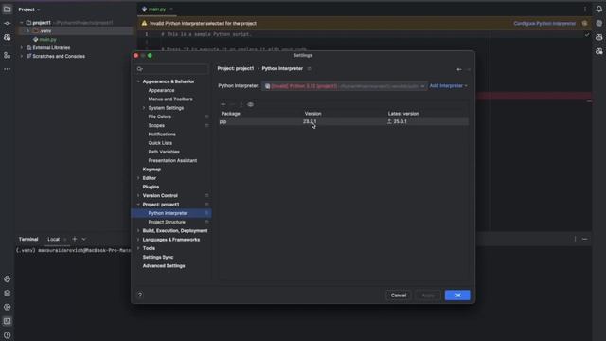Click the Configure Python interpreter link
Screen dimensions: 606x341
coord(544,23)
